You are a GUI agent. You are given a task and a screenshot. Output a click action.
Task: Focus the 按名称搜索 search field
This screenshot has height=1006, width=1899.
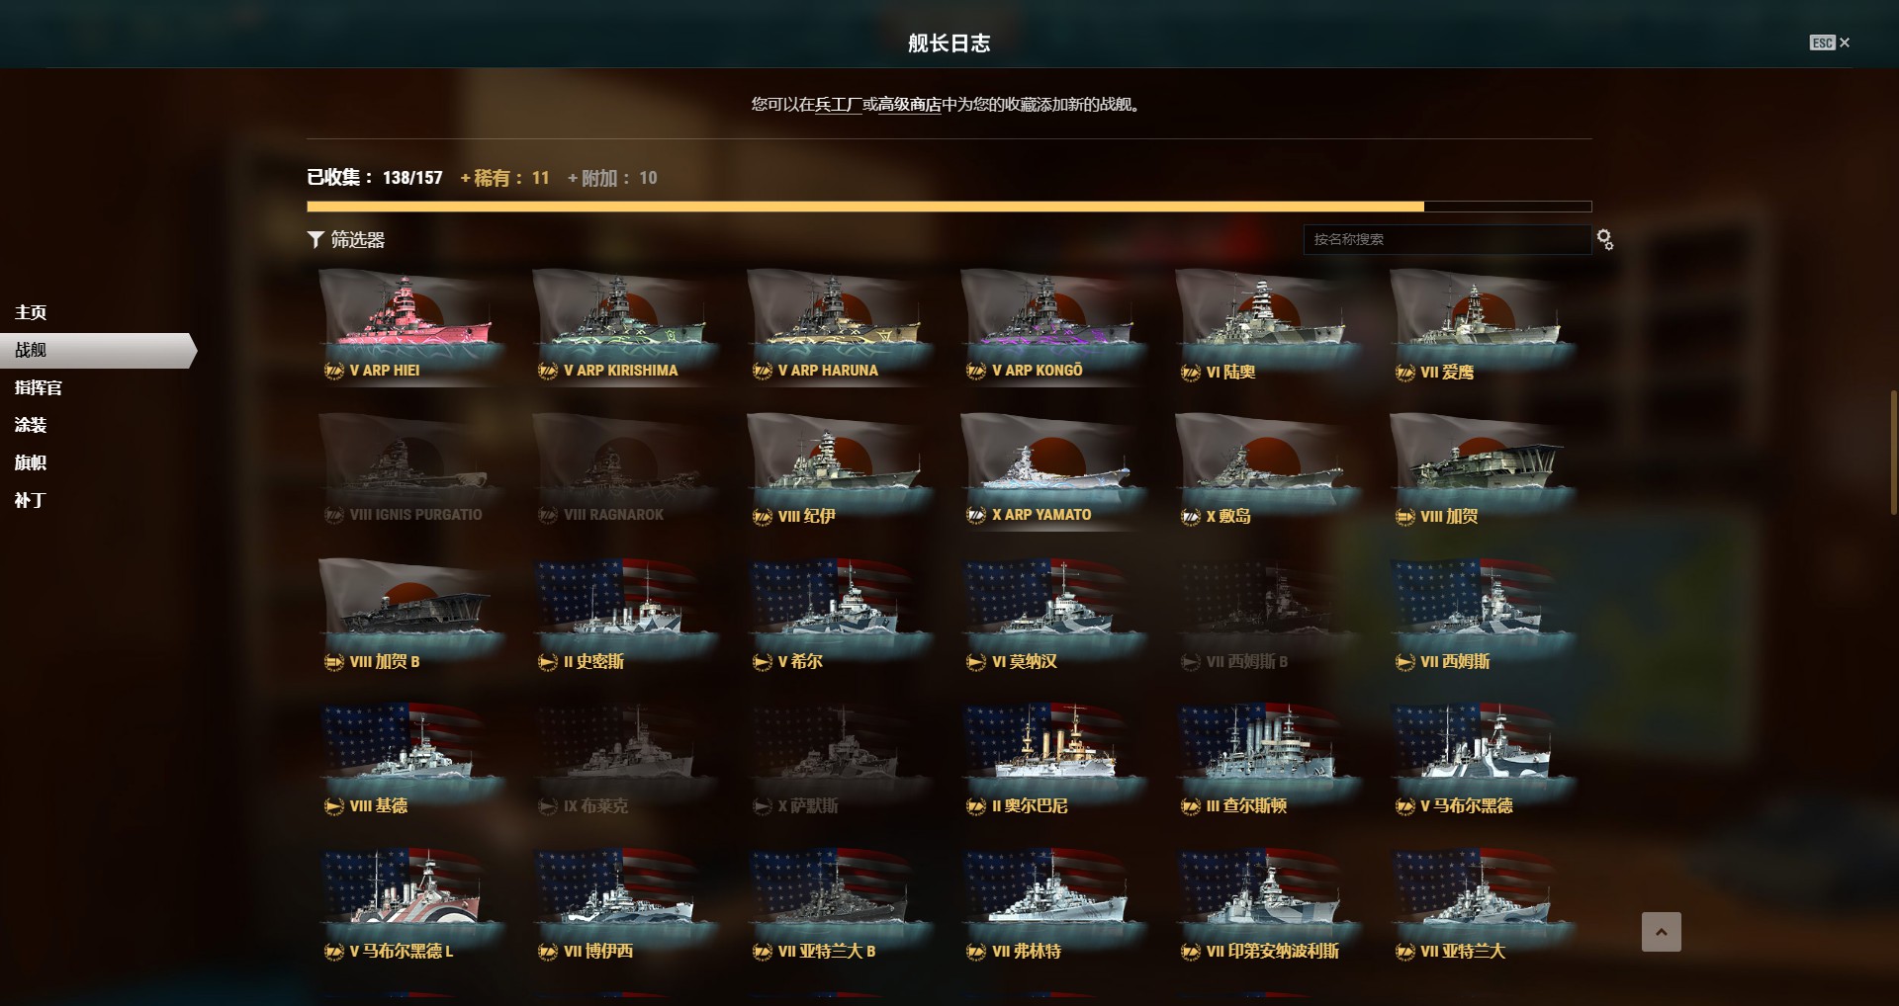[1447, 239]
